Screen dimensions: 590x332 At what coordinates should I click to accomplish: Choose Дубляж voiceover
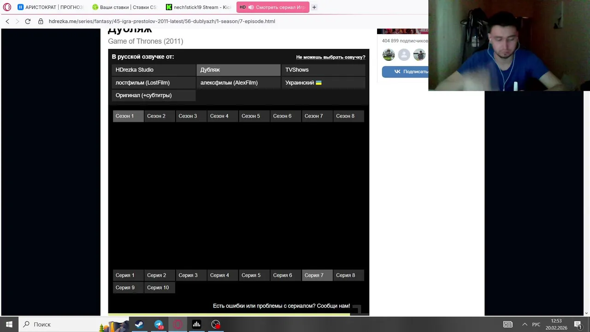pyautogui.click(x=238, y=70)
